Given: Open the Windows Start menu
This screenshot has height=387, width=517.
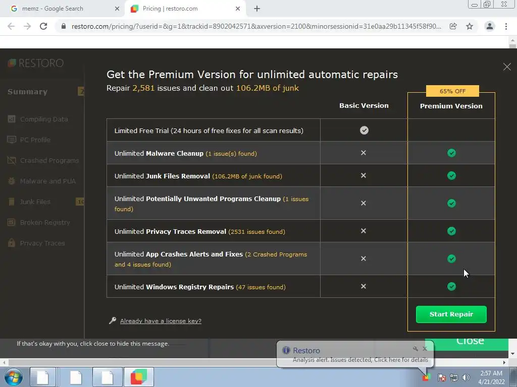Looking at the screenshot, I should 13,377.
